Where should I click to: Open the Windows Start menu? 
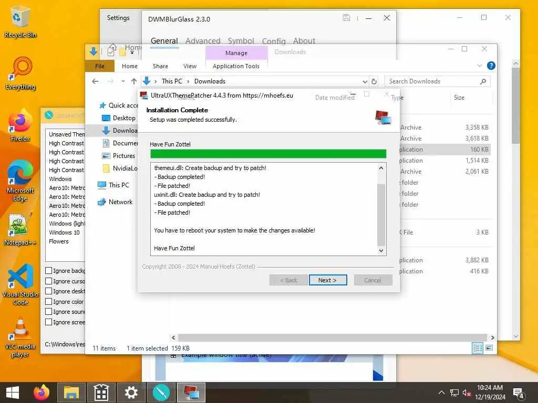coord(13,393)
